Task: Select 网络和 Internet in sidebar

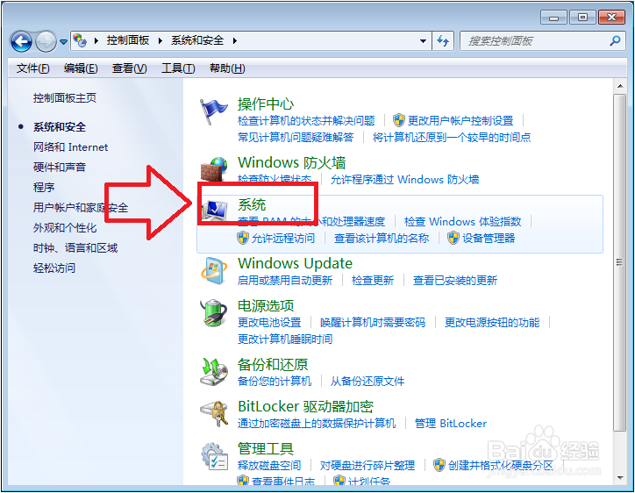Action: 70,147
